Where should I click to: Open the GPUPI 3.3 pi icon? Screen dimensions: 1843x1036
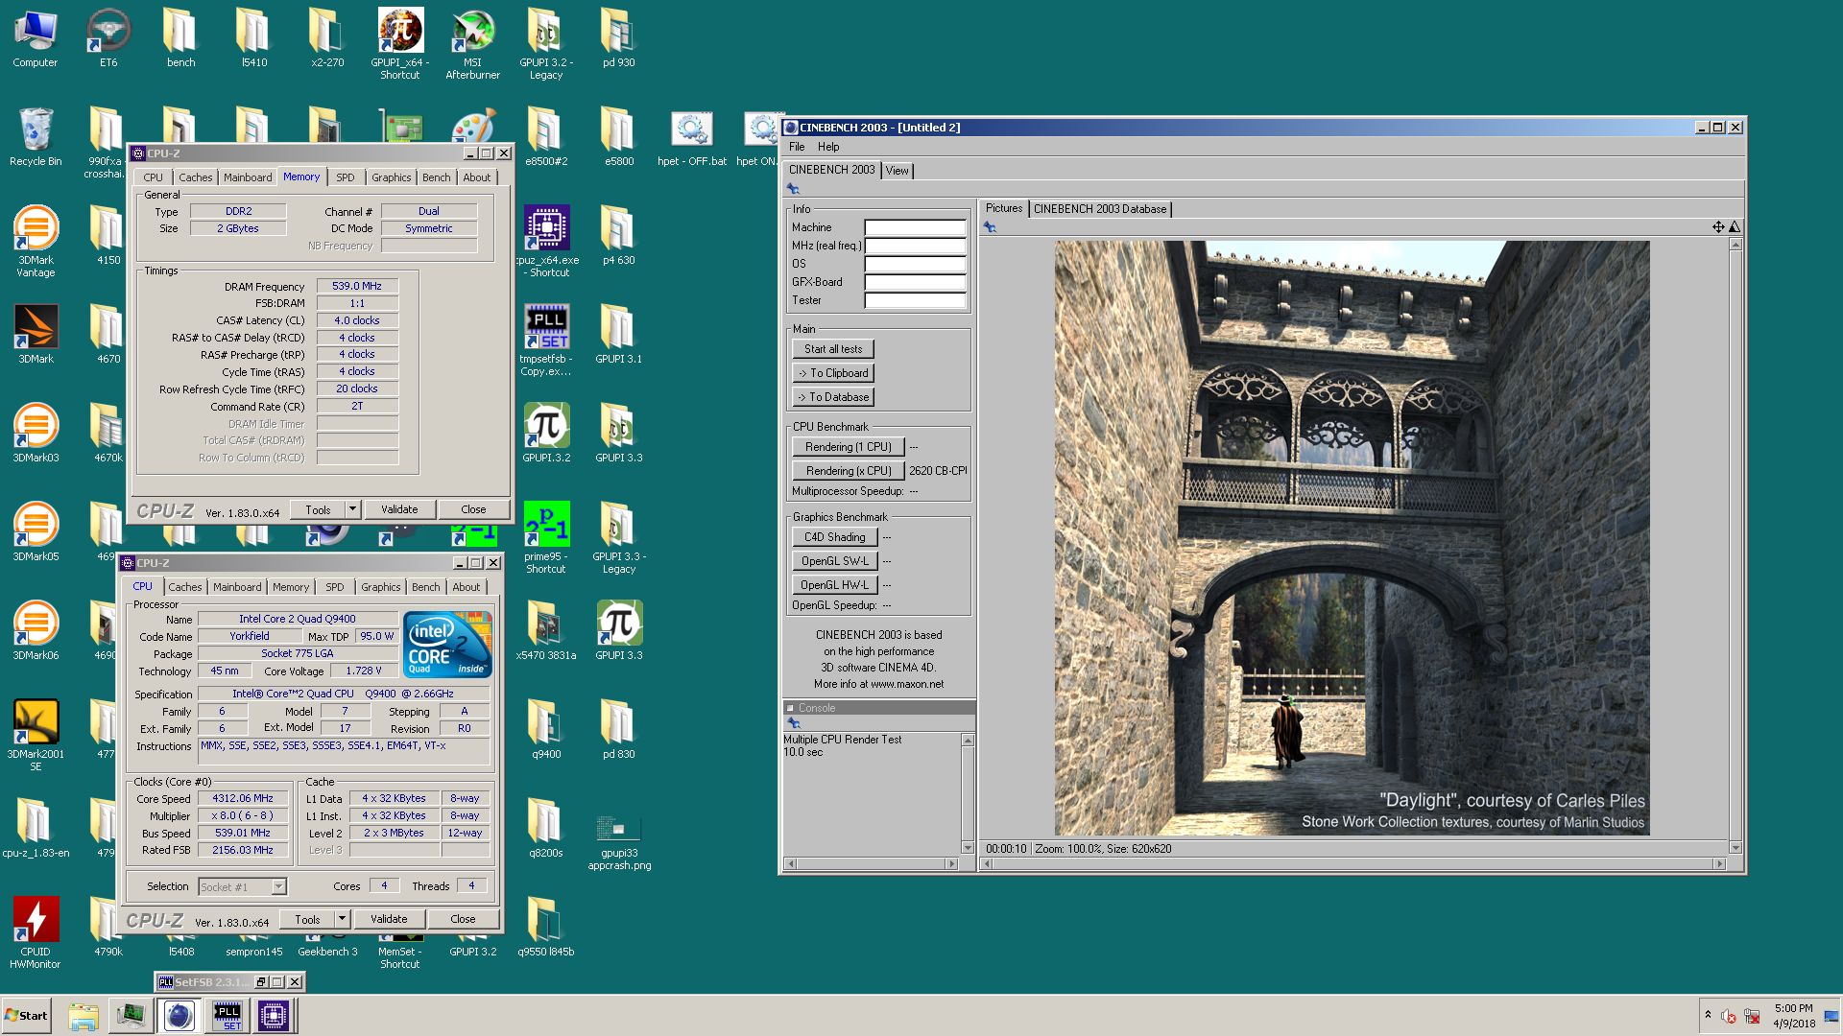(619, 630)
